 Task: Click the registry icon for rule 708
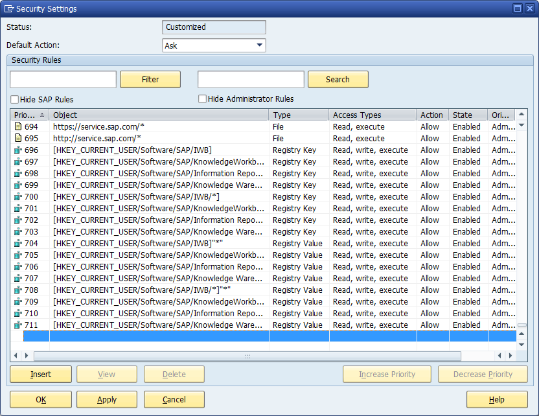(18, 290)
